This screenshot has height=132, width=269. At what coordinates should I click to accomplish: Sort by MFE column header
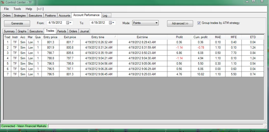click(x=234, y=37)
